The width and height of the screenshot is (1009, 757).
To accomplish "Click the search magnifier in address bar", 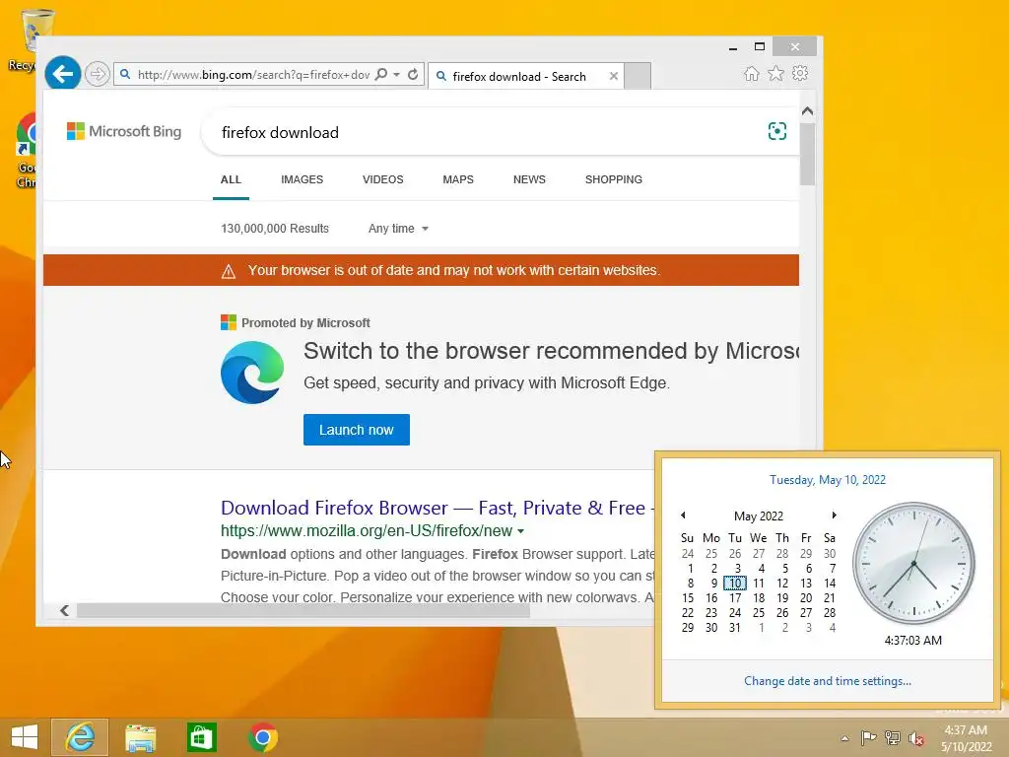I will (381, 74).
